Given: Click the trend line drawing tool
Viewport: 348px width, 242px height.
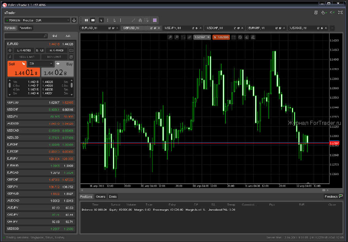Looking at the screenshot, I should coord(133,20).
